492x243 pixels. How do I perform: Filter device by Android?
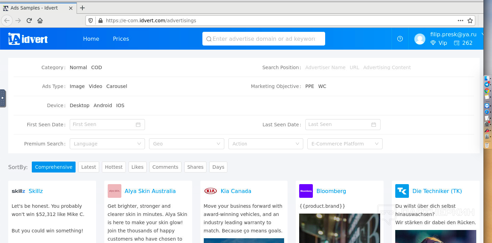[x=103, y=105]
